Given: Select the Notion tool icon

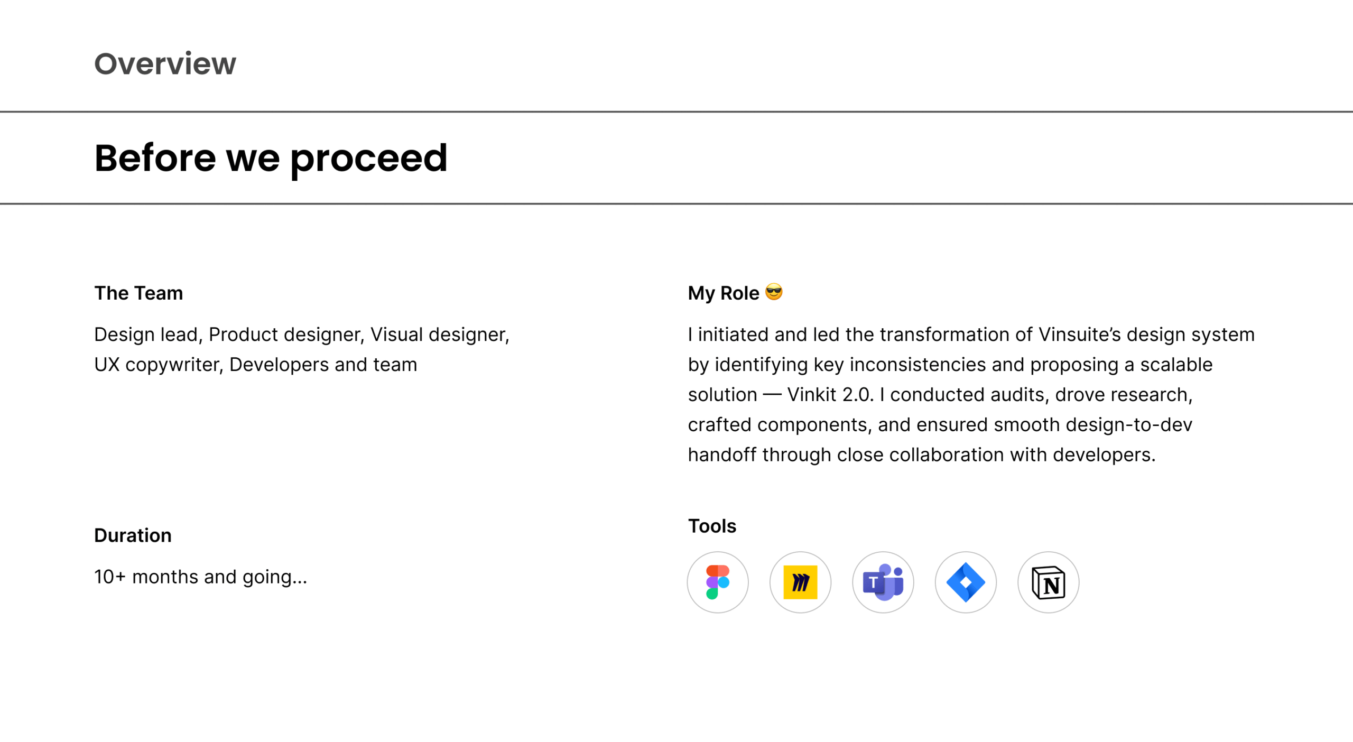Looking at the screenshot, I should tap(1048, 582).
